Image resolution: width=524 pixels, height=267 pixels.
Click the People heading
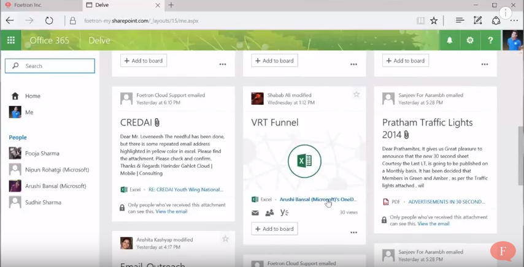(x=18, y=137)
